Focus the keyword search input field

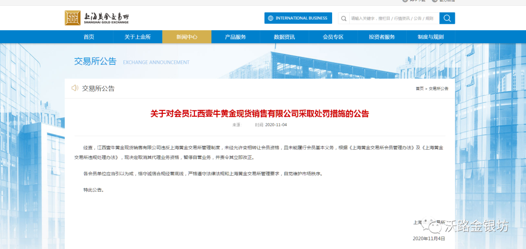click(394, 18)
